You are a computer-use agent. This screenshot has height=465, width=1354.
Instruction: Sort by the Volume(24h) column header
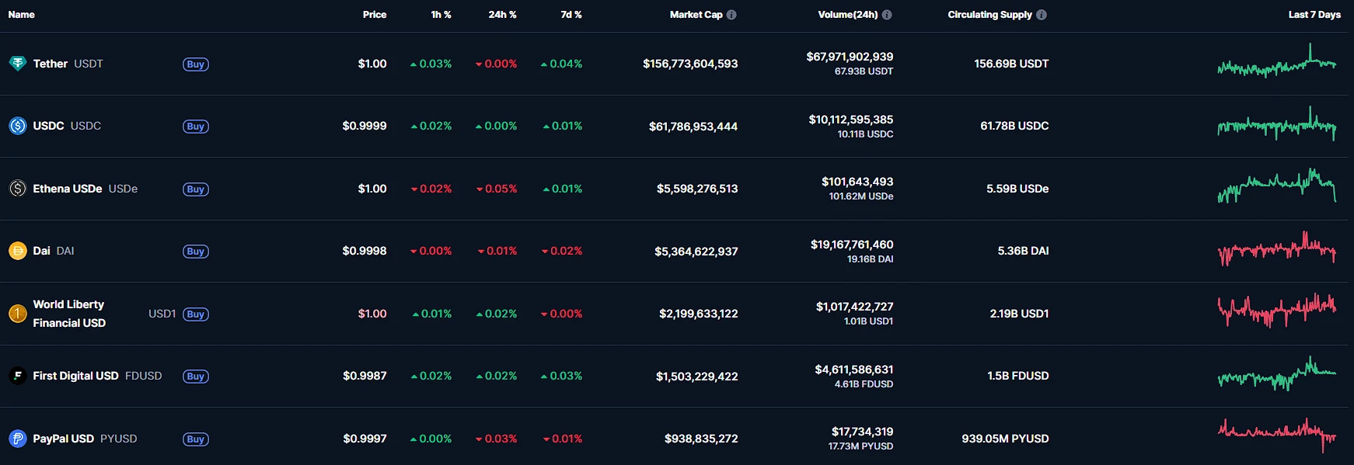coord(848,15)
